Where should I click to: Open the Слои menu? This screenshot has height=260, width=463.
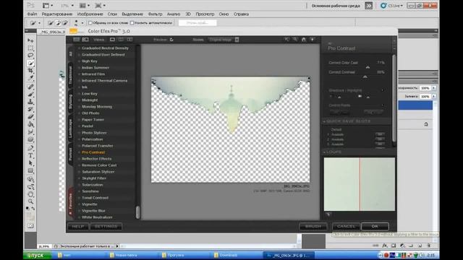tap(112, 14)
